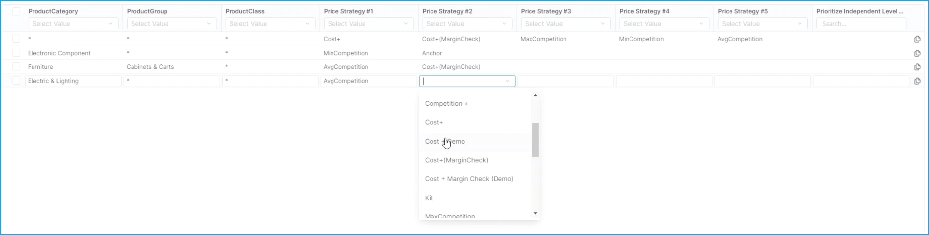Click copy icon for the first wildcard row
Image resolution: width=929 pixels, height=235 pixels.
pos(917,39)
